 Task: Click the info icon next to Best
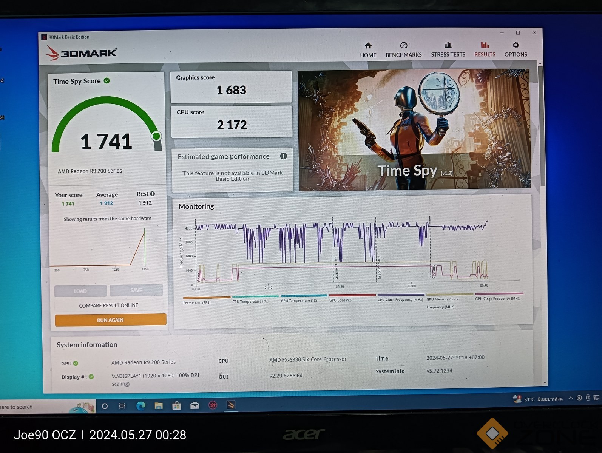coord(153,194)
